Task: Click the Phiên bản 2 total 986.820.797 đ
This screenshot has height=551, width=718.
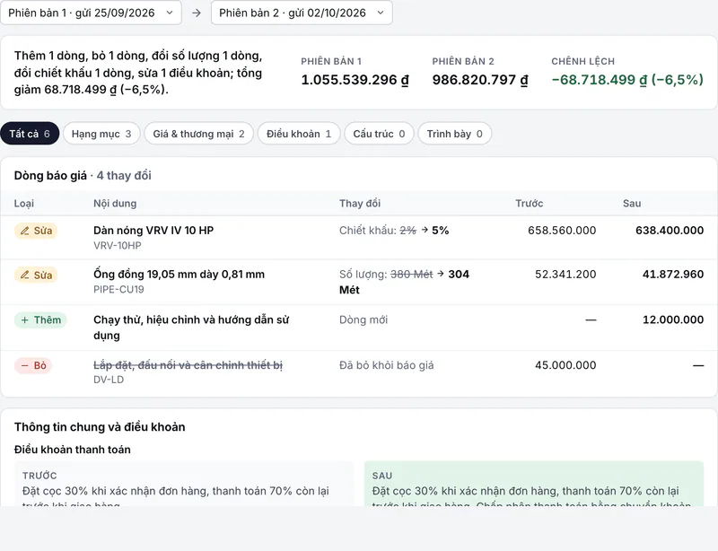Action: [x=480, y=80]
